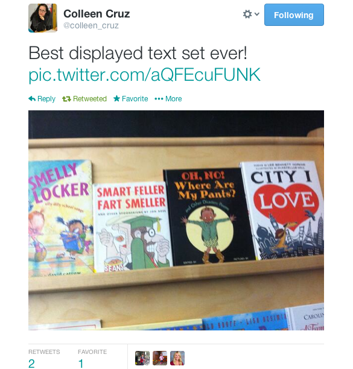353x369 pixels.
Task: Open pic.twitter.com/aQFEcuFUNK link
Action: click(144, 75)
